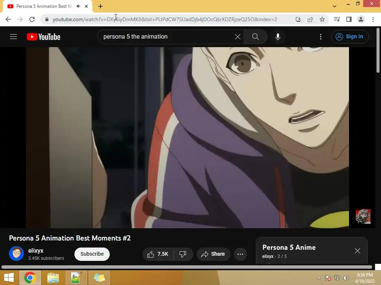Open a new browser tab
The width and height of the screenshot is (381, 285).
(100, 6)
